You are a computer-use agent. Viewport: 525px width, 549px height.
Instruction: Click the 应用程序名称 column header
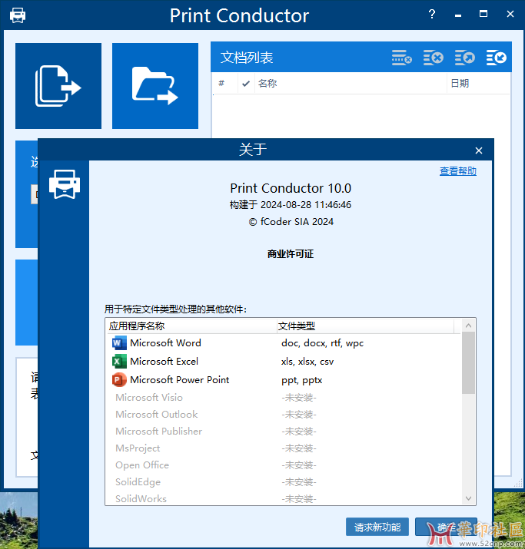pyautogui.click(x=191, y=326)
